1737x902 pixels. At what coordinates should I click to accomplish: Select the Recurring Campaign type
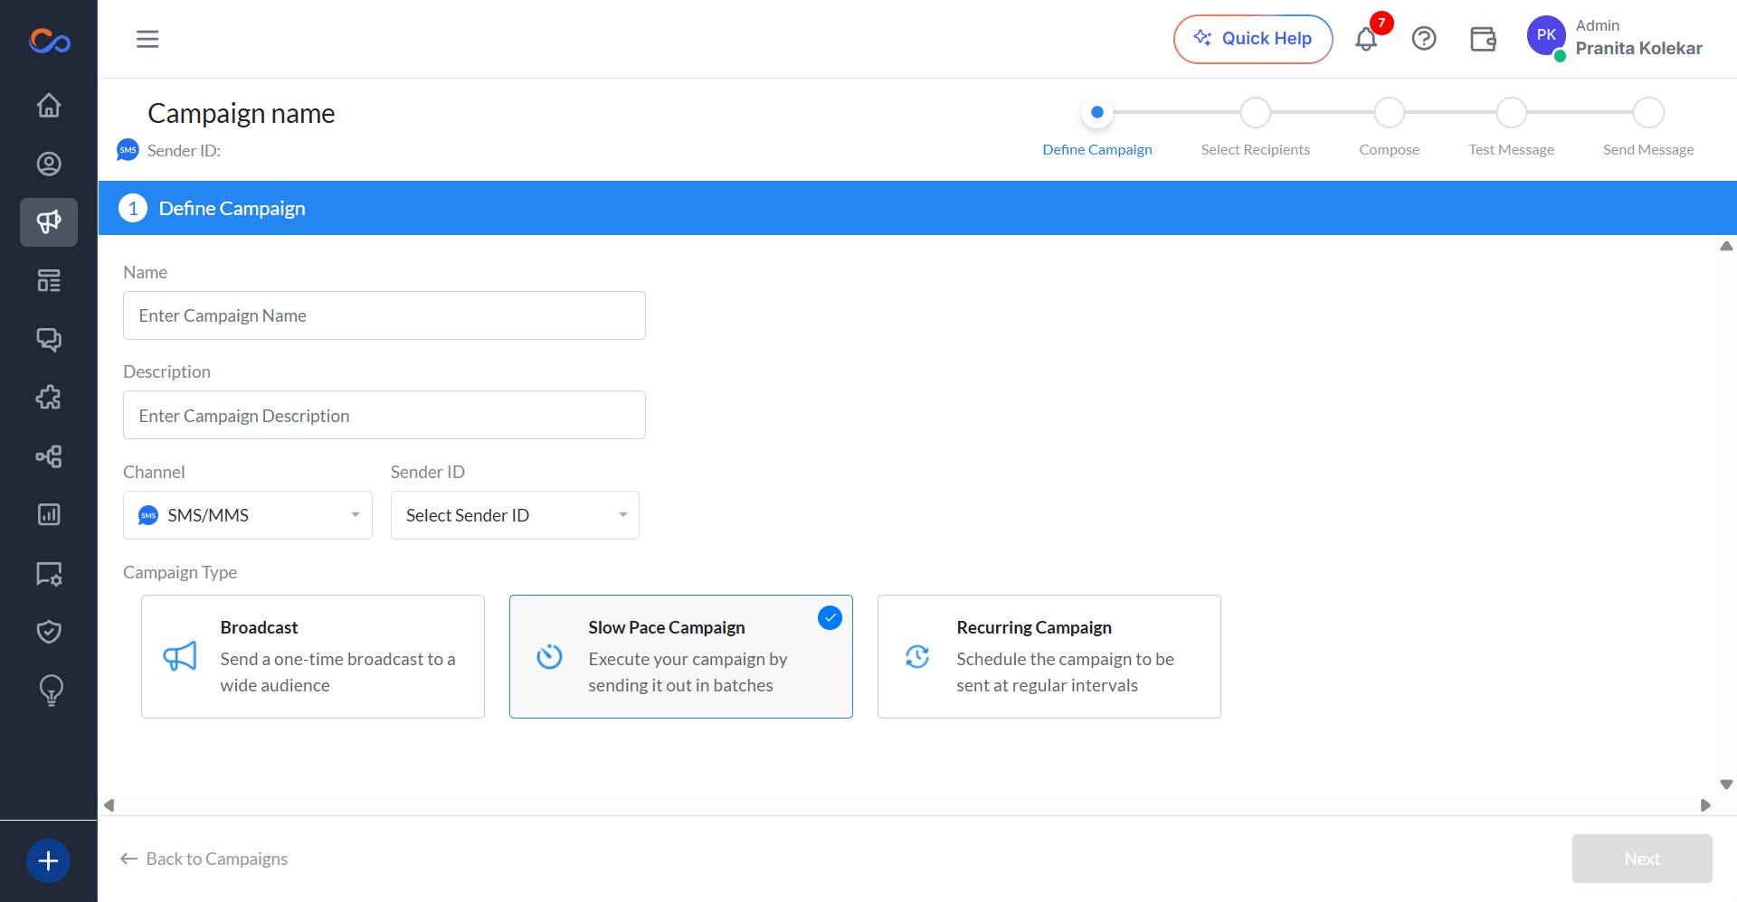coord(1049,656)
